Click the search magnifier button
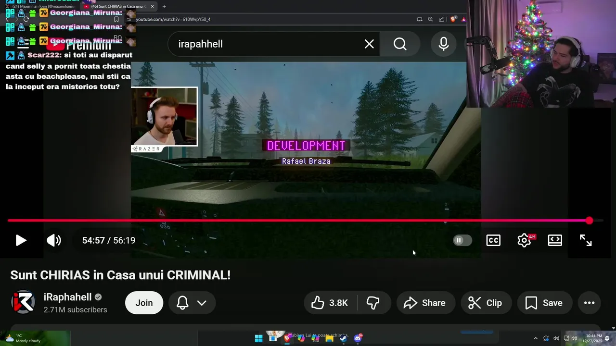The height and width of the screenshot is (346, 616). click(x=400, y=44)
